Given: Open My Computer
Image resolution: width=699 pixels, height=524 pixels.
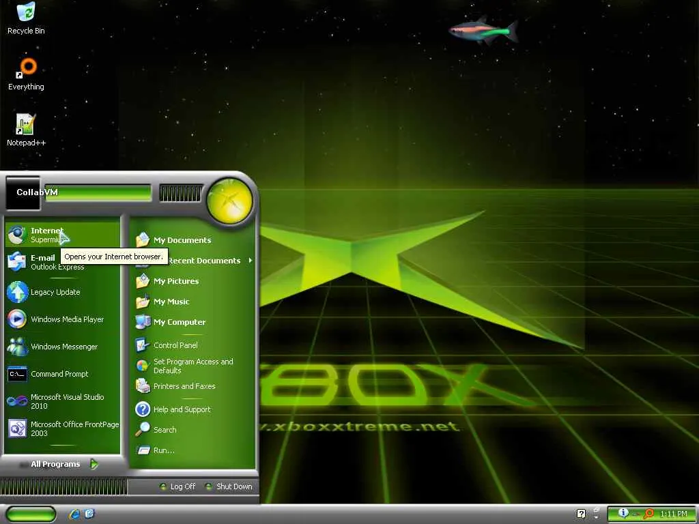Looking at the screenshot, I should click(193, 322).
